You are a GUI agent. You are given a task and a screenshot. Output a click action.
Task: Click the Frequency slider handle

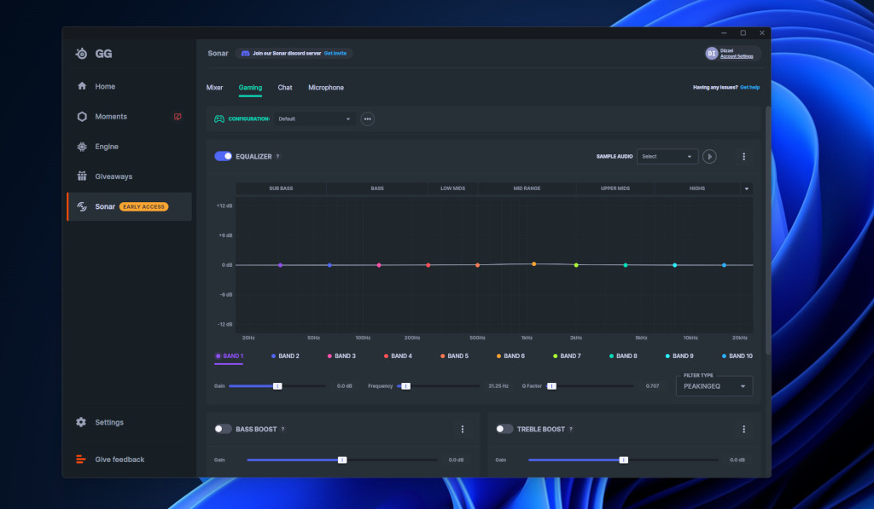tap(405, 386)
